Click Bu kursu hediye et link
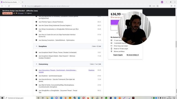Image resolution: width=177 pixels, height=99 pixels. (x=133, y=55)
